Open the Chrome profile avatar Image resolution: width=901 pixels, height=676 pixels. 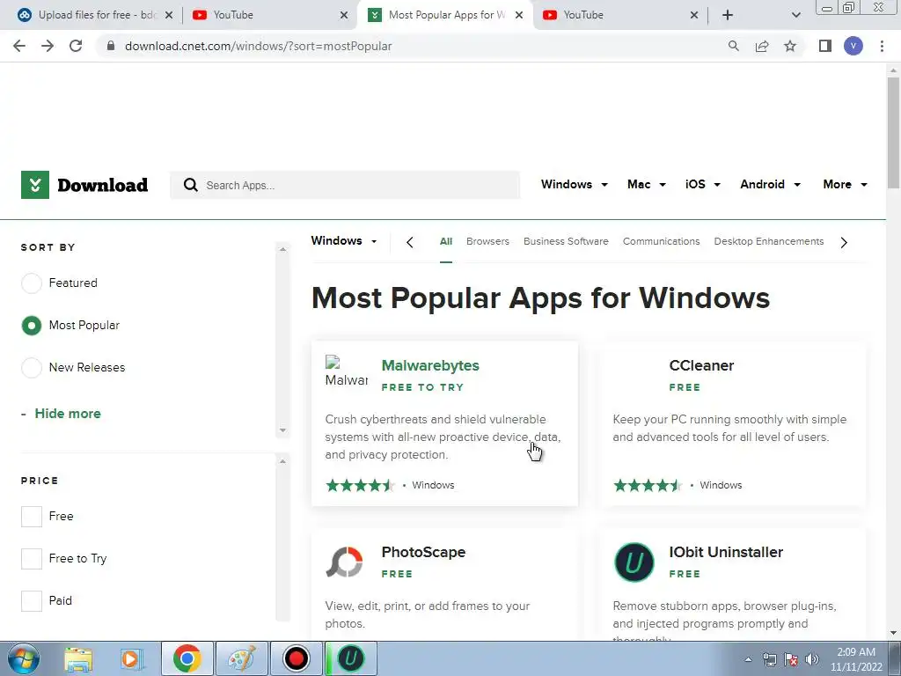tap(853, 46)
